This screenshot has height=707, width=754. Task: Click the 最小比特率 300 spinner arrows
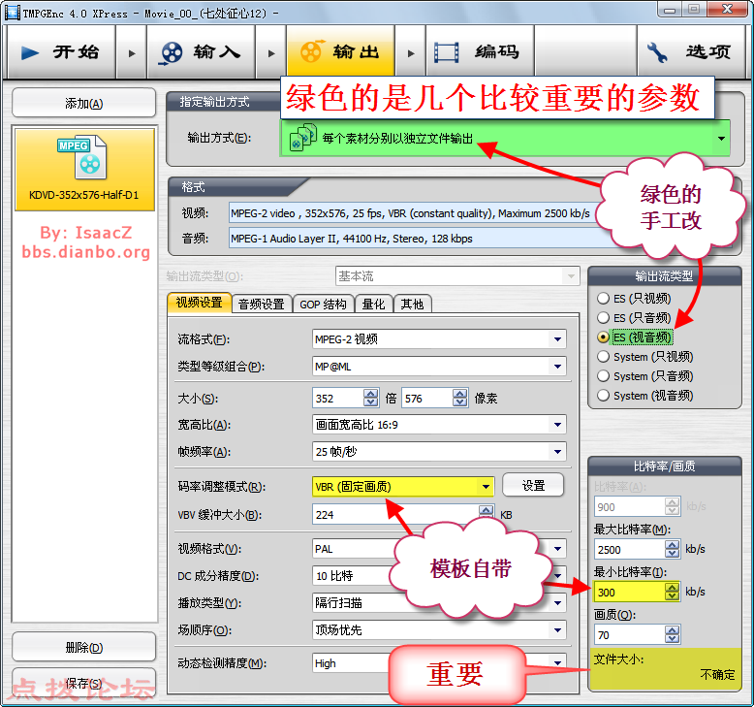[673, 592]
